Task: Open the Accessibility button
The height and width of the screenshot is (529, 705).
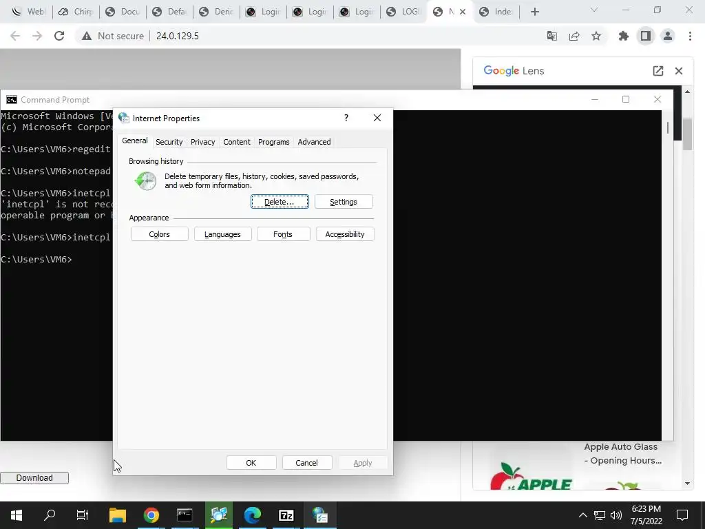Action: [x=345, y=234]
